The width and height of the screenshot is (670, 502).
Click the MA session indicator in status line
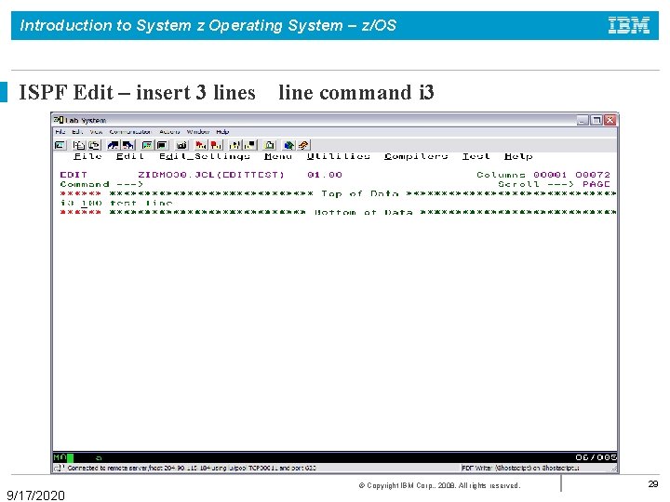[60, 457]
